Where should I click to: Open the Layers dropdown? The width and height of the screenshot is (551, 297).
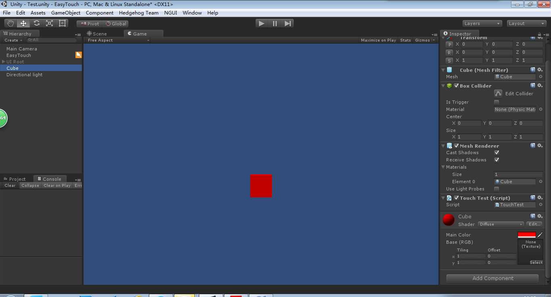tap(482, 23)
